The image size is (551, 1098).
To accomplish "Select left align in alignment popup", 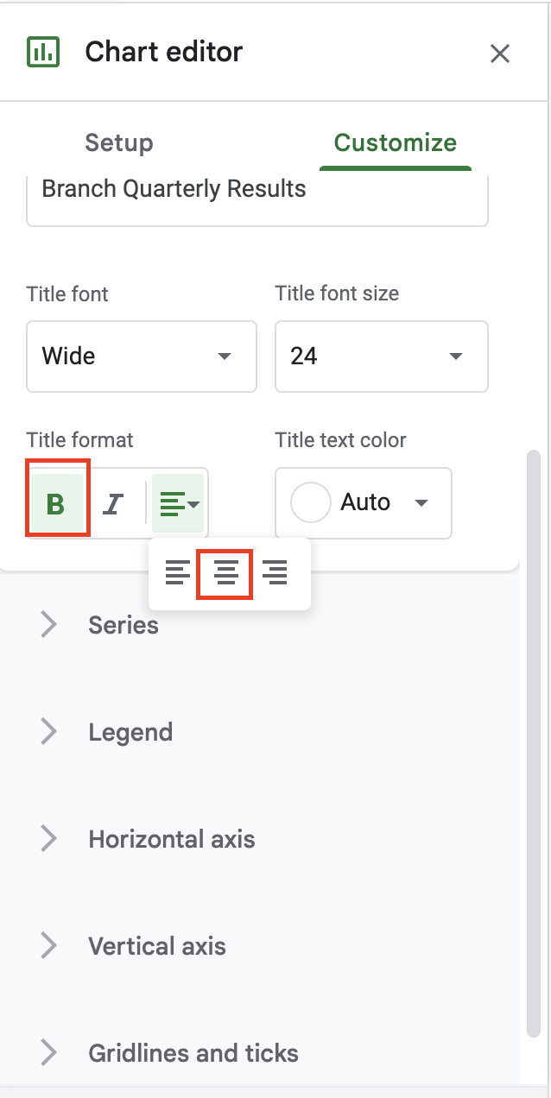I will [x=178, y=572].
